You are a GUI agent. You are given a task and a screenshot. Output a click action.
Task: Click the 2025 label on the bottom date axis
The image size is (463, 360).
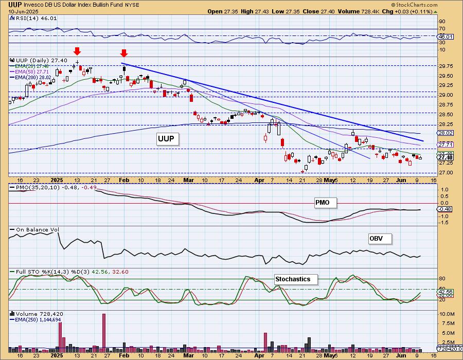(57, 355)
